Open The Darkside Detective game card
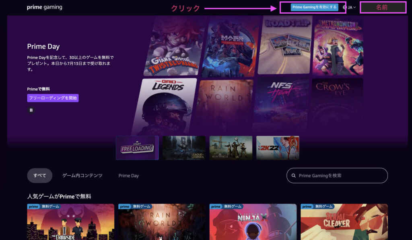This screenshot has height=240, width=412. [x=71, y=222]
